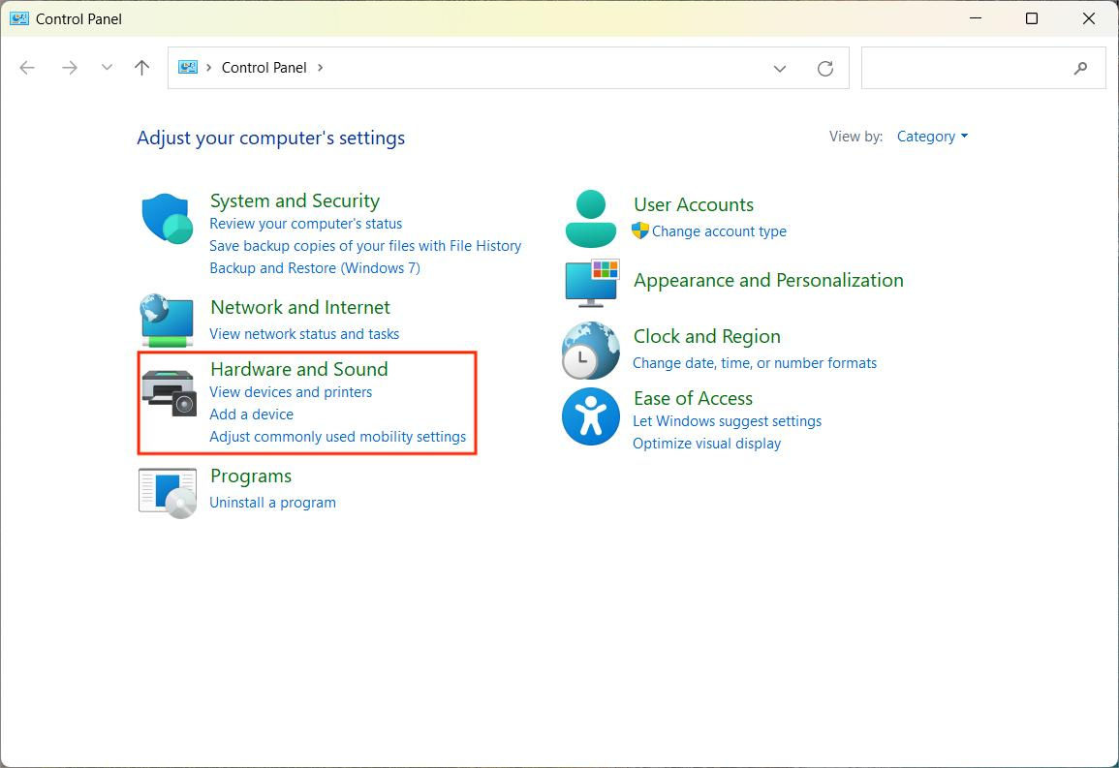Expand the address bar history chevron
The width and height of the screenshot is (1119, 768).
[780, 68]
